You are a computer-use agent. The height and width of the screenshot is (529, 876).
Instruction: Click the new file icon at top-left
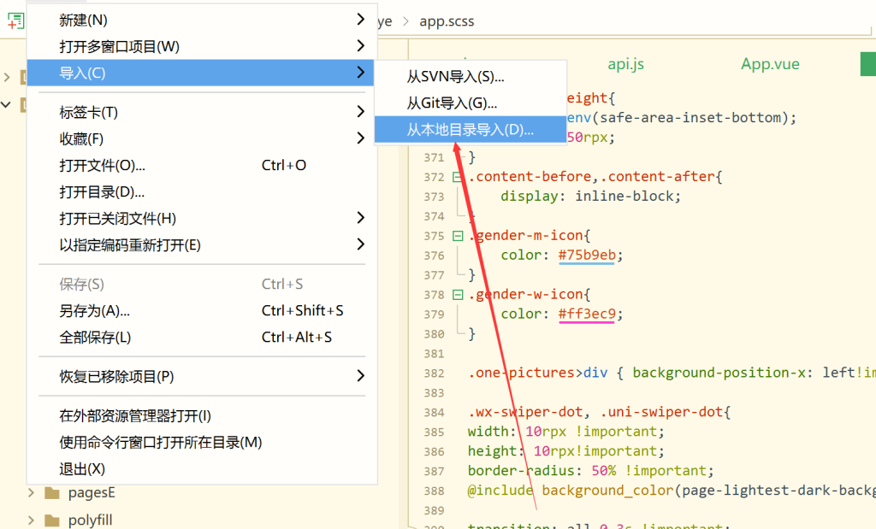click(14, 21)
